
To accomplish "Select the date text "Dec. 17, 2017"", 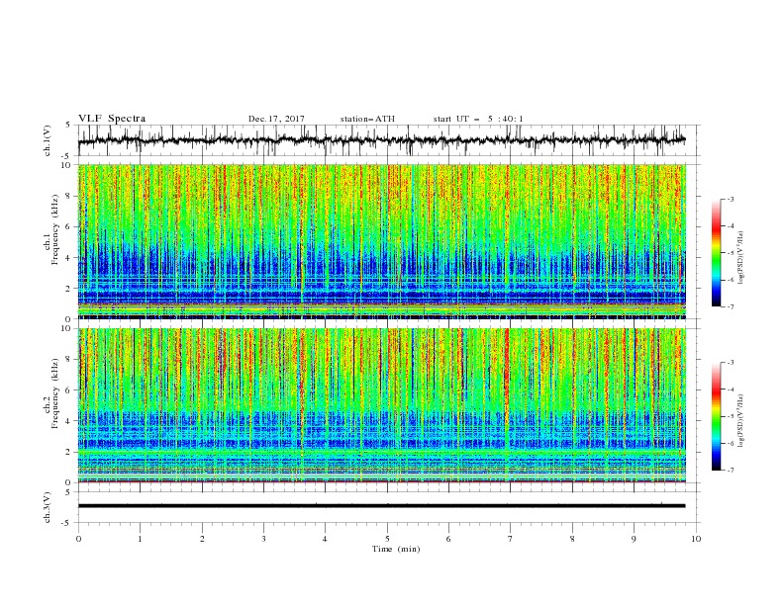I will (x=276, y=119).
